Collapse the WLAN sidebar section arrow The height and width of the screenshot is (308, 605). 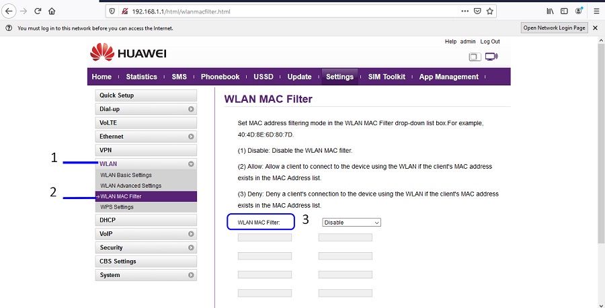pos(191,164)
